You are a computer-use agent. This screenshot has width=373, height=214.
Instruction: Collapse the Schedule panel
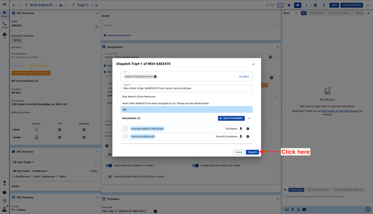point(277,199)
